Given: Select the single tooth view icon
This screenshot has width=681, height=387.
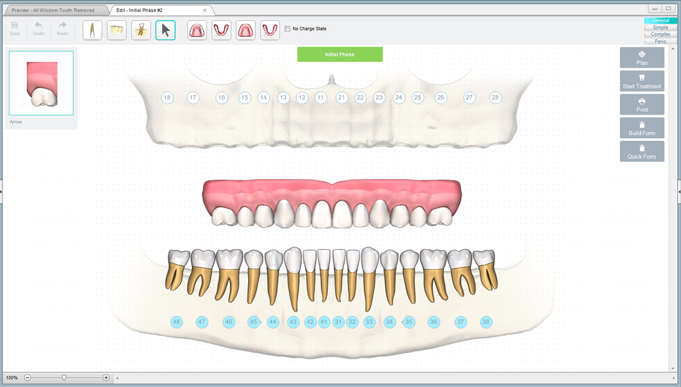Looking at the screenshot, I should pyautogui.click(x=92, y=30).
